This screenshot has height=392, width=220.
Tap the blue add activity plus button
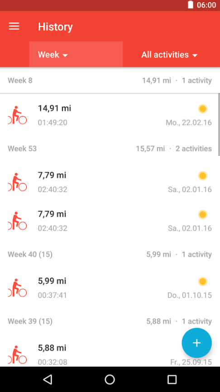tap(197, 343)
